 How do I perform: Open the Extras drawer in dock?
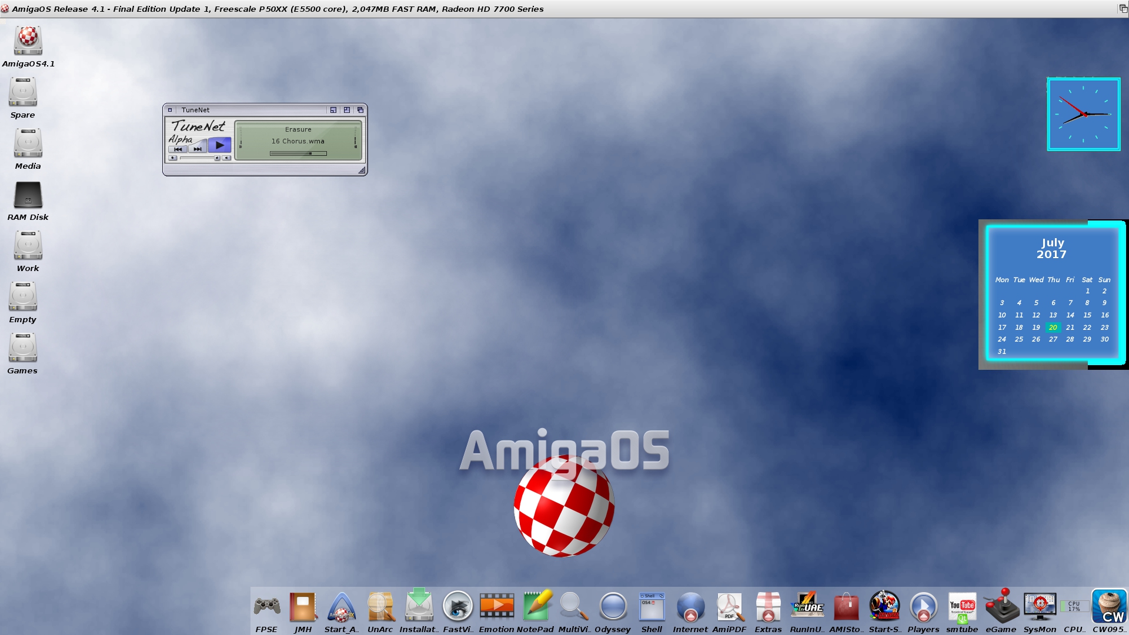[x=768, y=606]
